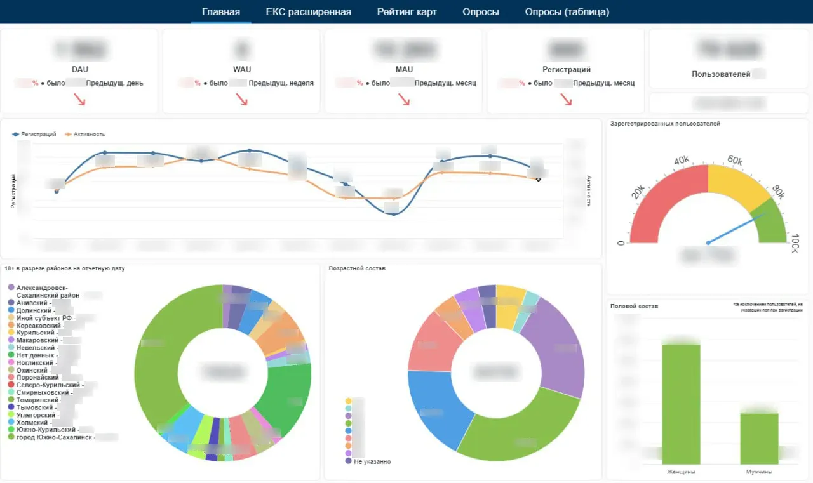Click the Пользователей total card

point(729,58)
